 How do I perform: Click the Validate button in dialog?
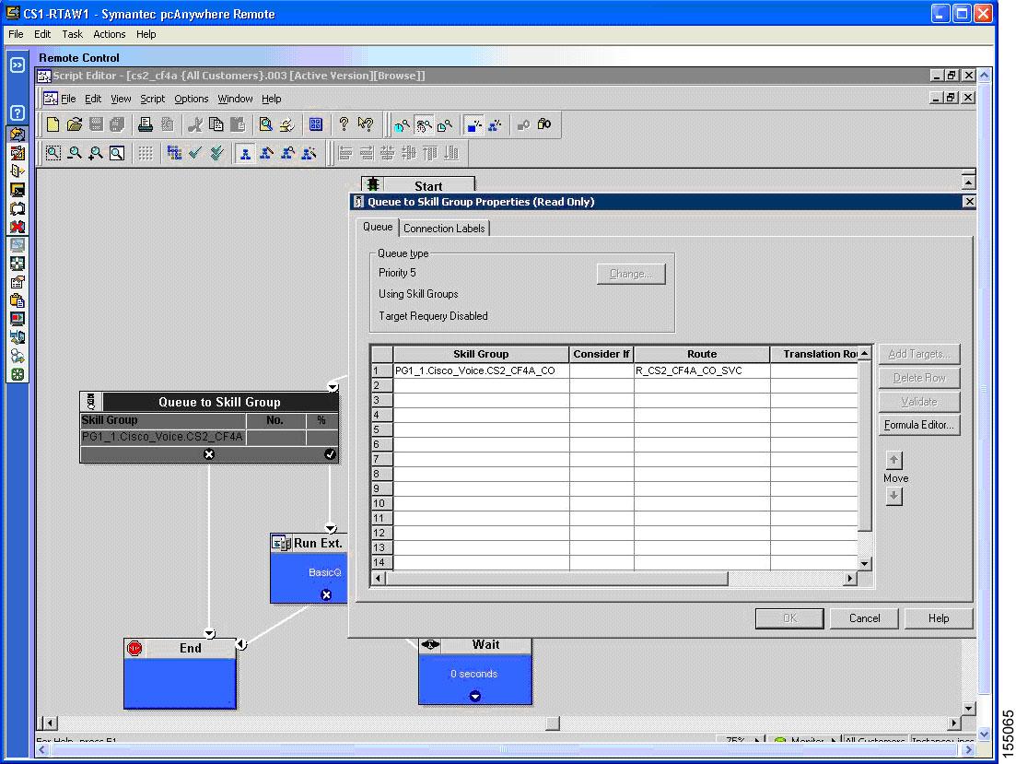pos(918,402)
